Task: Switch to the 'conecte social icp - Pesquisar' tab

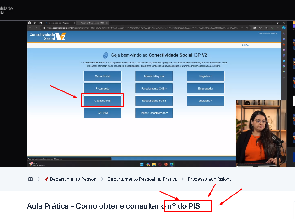Action: point(59,23)
